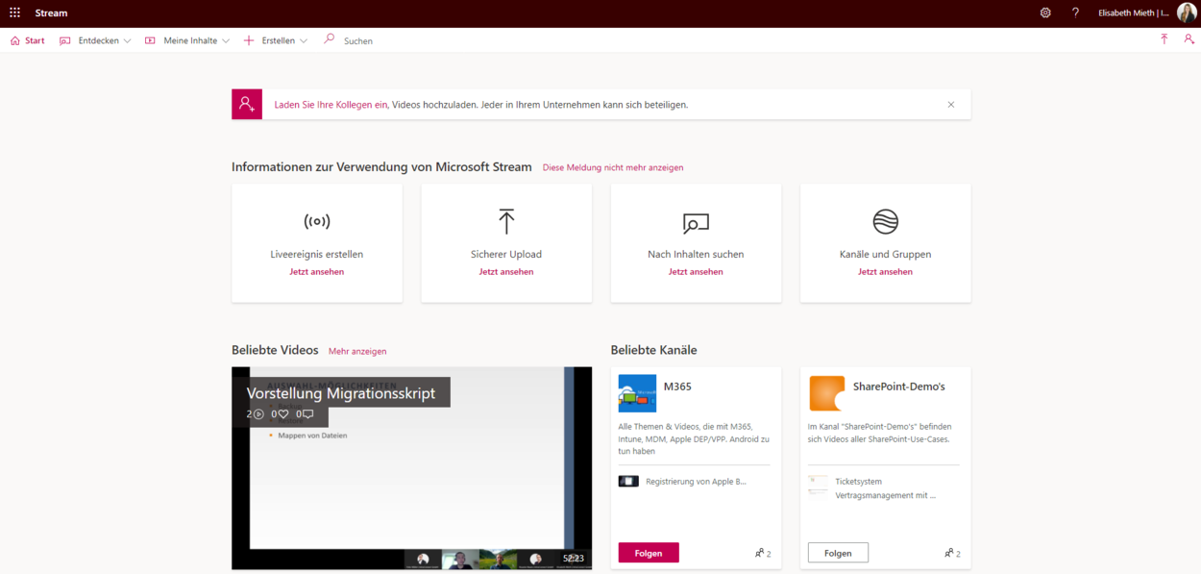Click Mehr anzeigen next to Beliebte Videos
This screenshot has width=1201, height=574.
(x=357, y=352)
